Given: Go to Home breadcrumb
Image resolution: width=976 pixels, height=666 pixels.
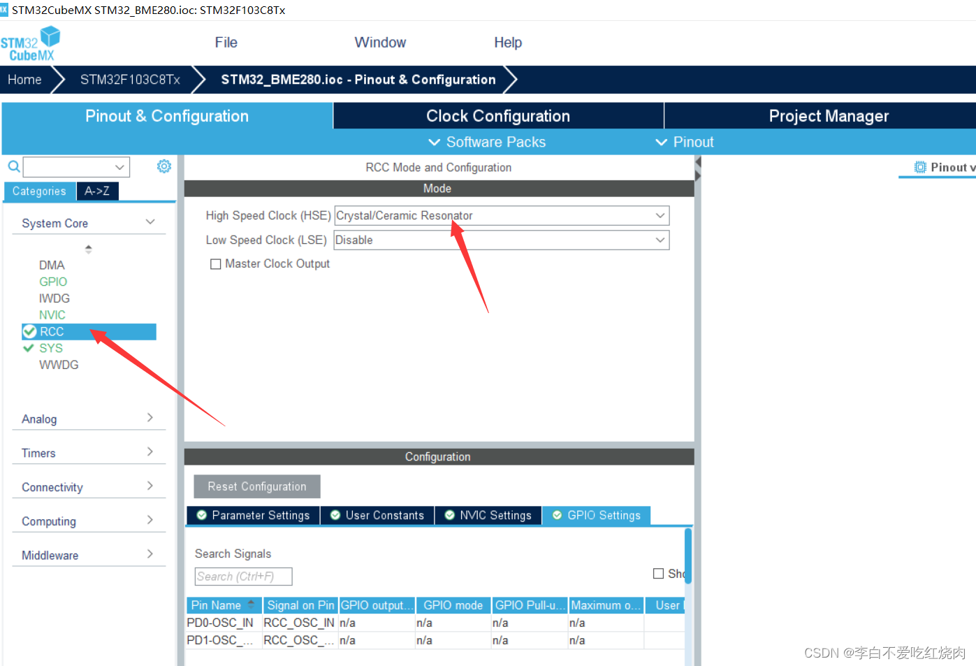Looking at the screenshot, I should pos(24,80).
